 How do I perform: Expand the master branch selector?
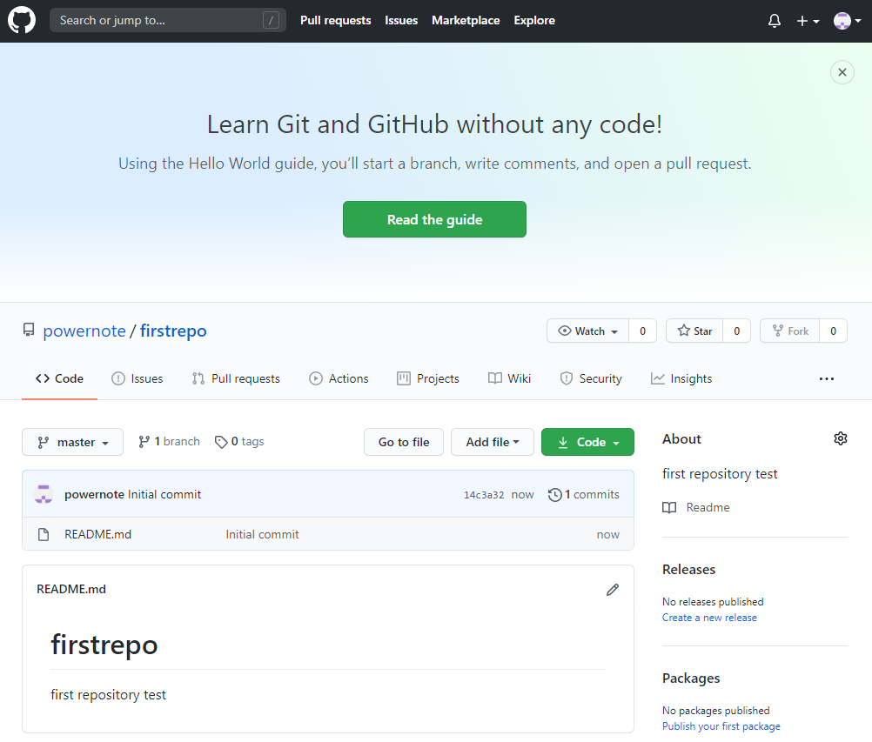pyautogui.click(x=72, y=442)
